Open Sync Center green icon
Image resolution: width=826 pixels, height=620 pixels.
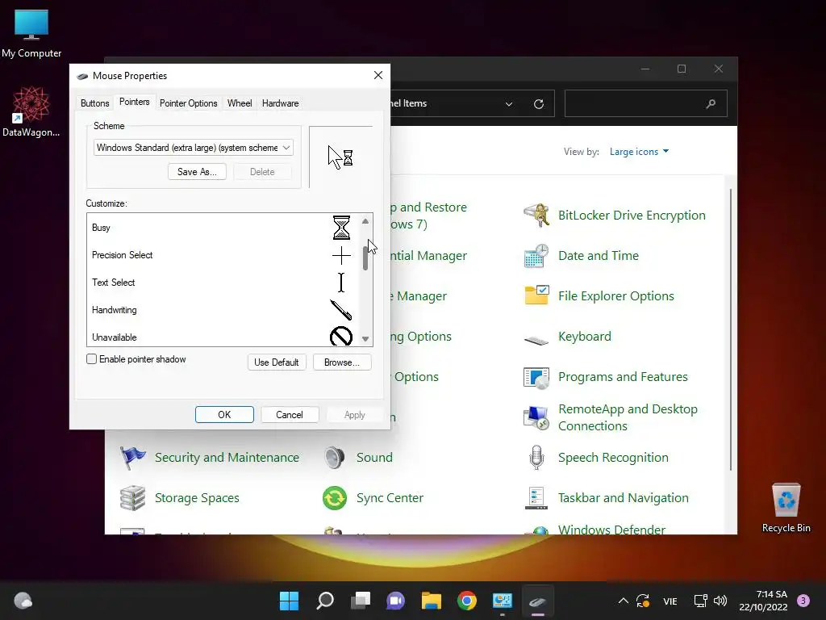335,498
